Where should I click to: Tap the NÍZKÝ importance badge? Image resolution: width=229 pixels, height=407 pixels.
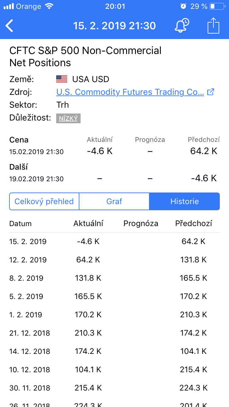[x=68, y=118]
